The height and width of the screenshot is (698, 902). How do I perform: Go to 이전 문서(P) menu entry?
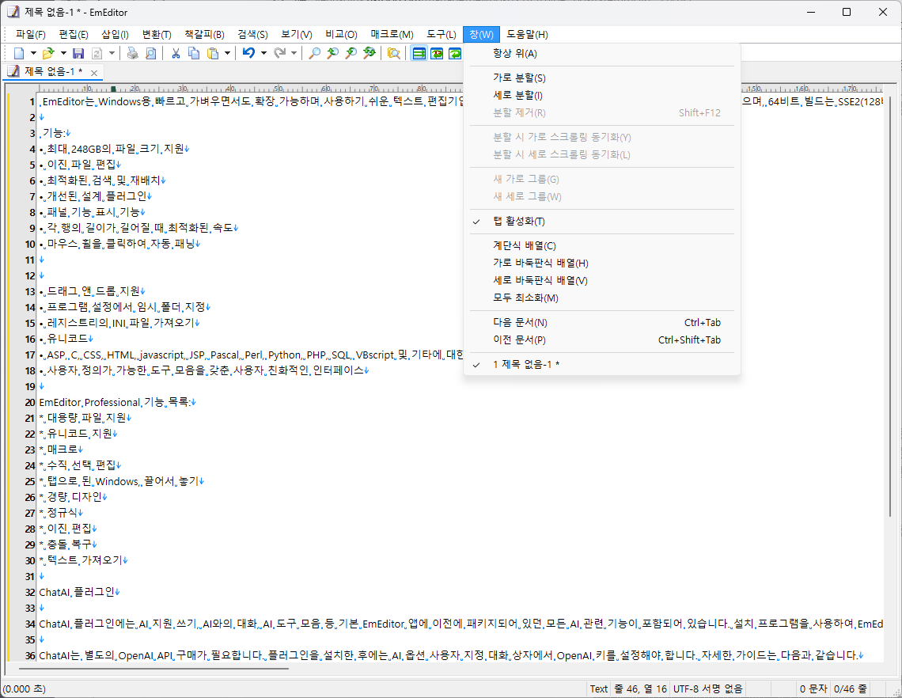click(x=601, y=340)
